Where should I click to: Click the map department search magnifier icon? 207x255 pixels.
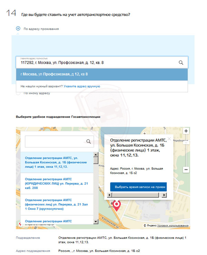coord(89,141)
